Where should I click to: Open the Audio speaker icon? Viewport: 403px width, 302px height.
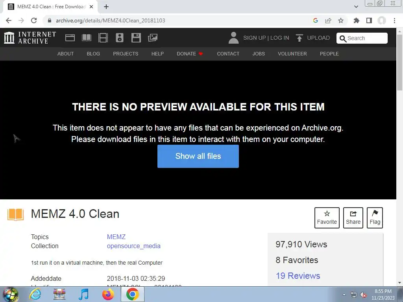click(120, 38)
